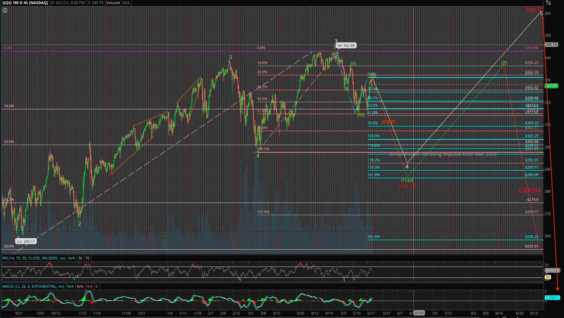The width and height of the screenshot is (564, 318).
Task: Select the large red CRASH text annotation
Action: click(x=529, y=190)
